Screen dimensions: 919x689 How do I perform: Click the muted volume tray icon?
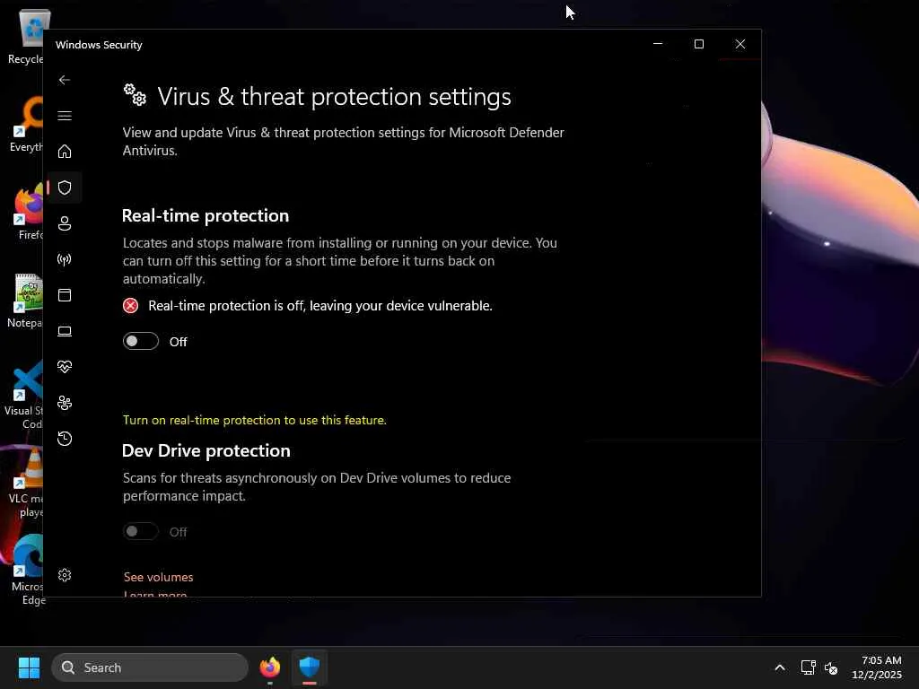click(x=830, y=667)
